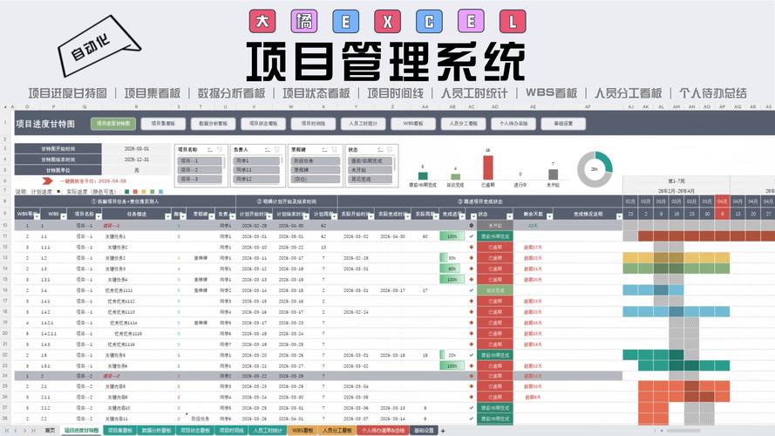
Task: Open the WBS等级 column filter dropdown
Action: (37, 216)
